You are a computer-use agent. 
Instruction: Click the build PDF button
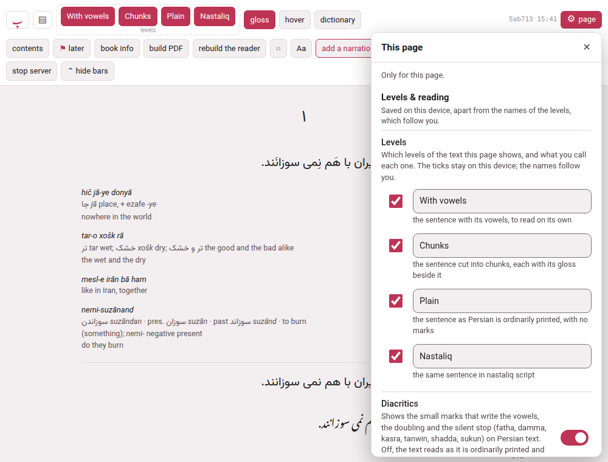coord(166,49)
